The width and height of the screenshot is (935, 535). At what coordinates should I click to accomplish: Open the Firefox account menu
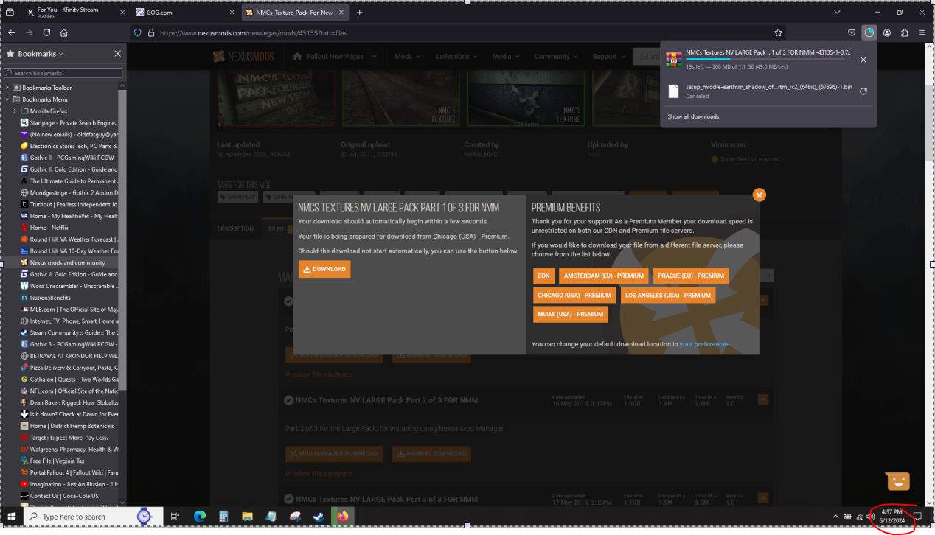887,32
